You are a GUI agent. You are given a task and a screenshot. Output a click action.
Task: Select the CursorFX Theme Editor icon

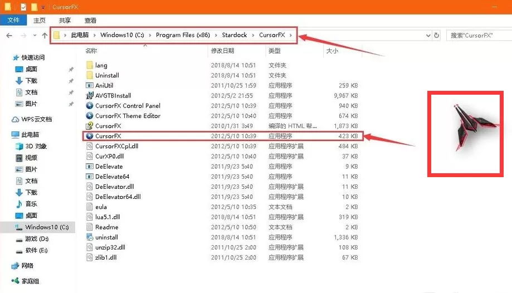point(90,116)
